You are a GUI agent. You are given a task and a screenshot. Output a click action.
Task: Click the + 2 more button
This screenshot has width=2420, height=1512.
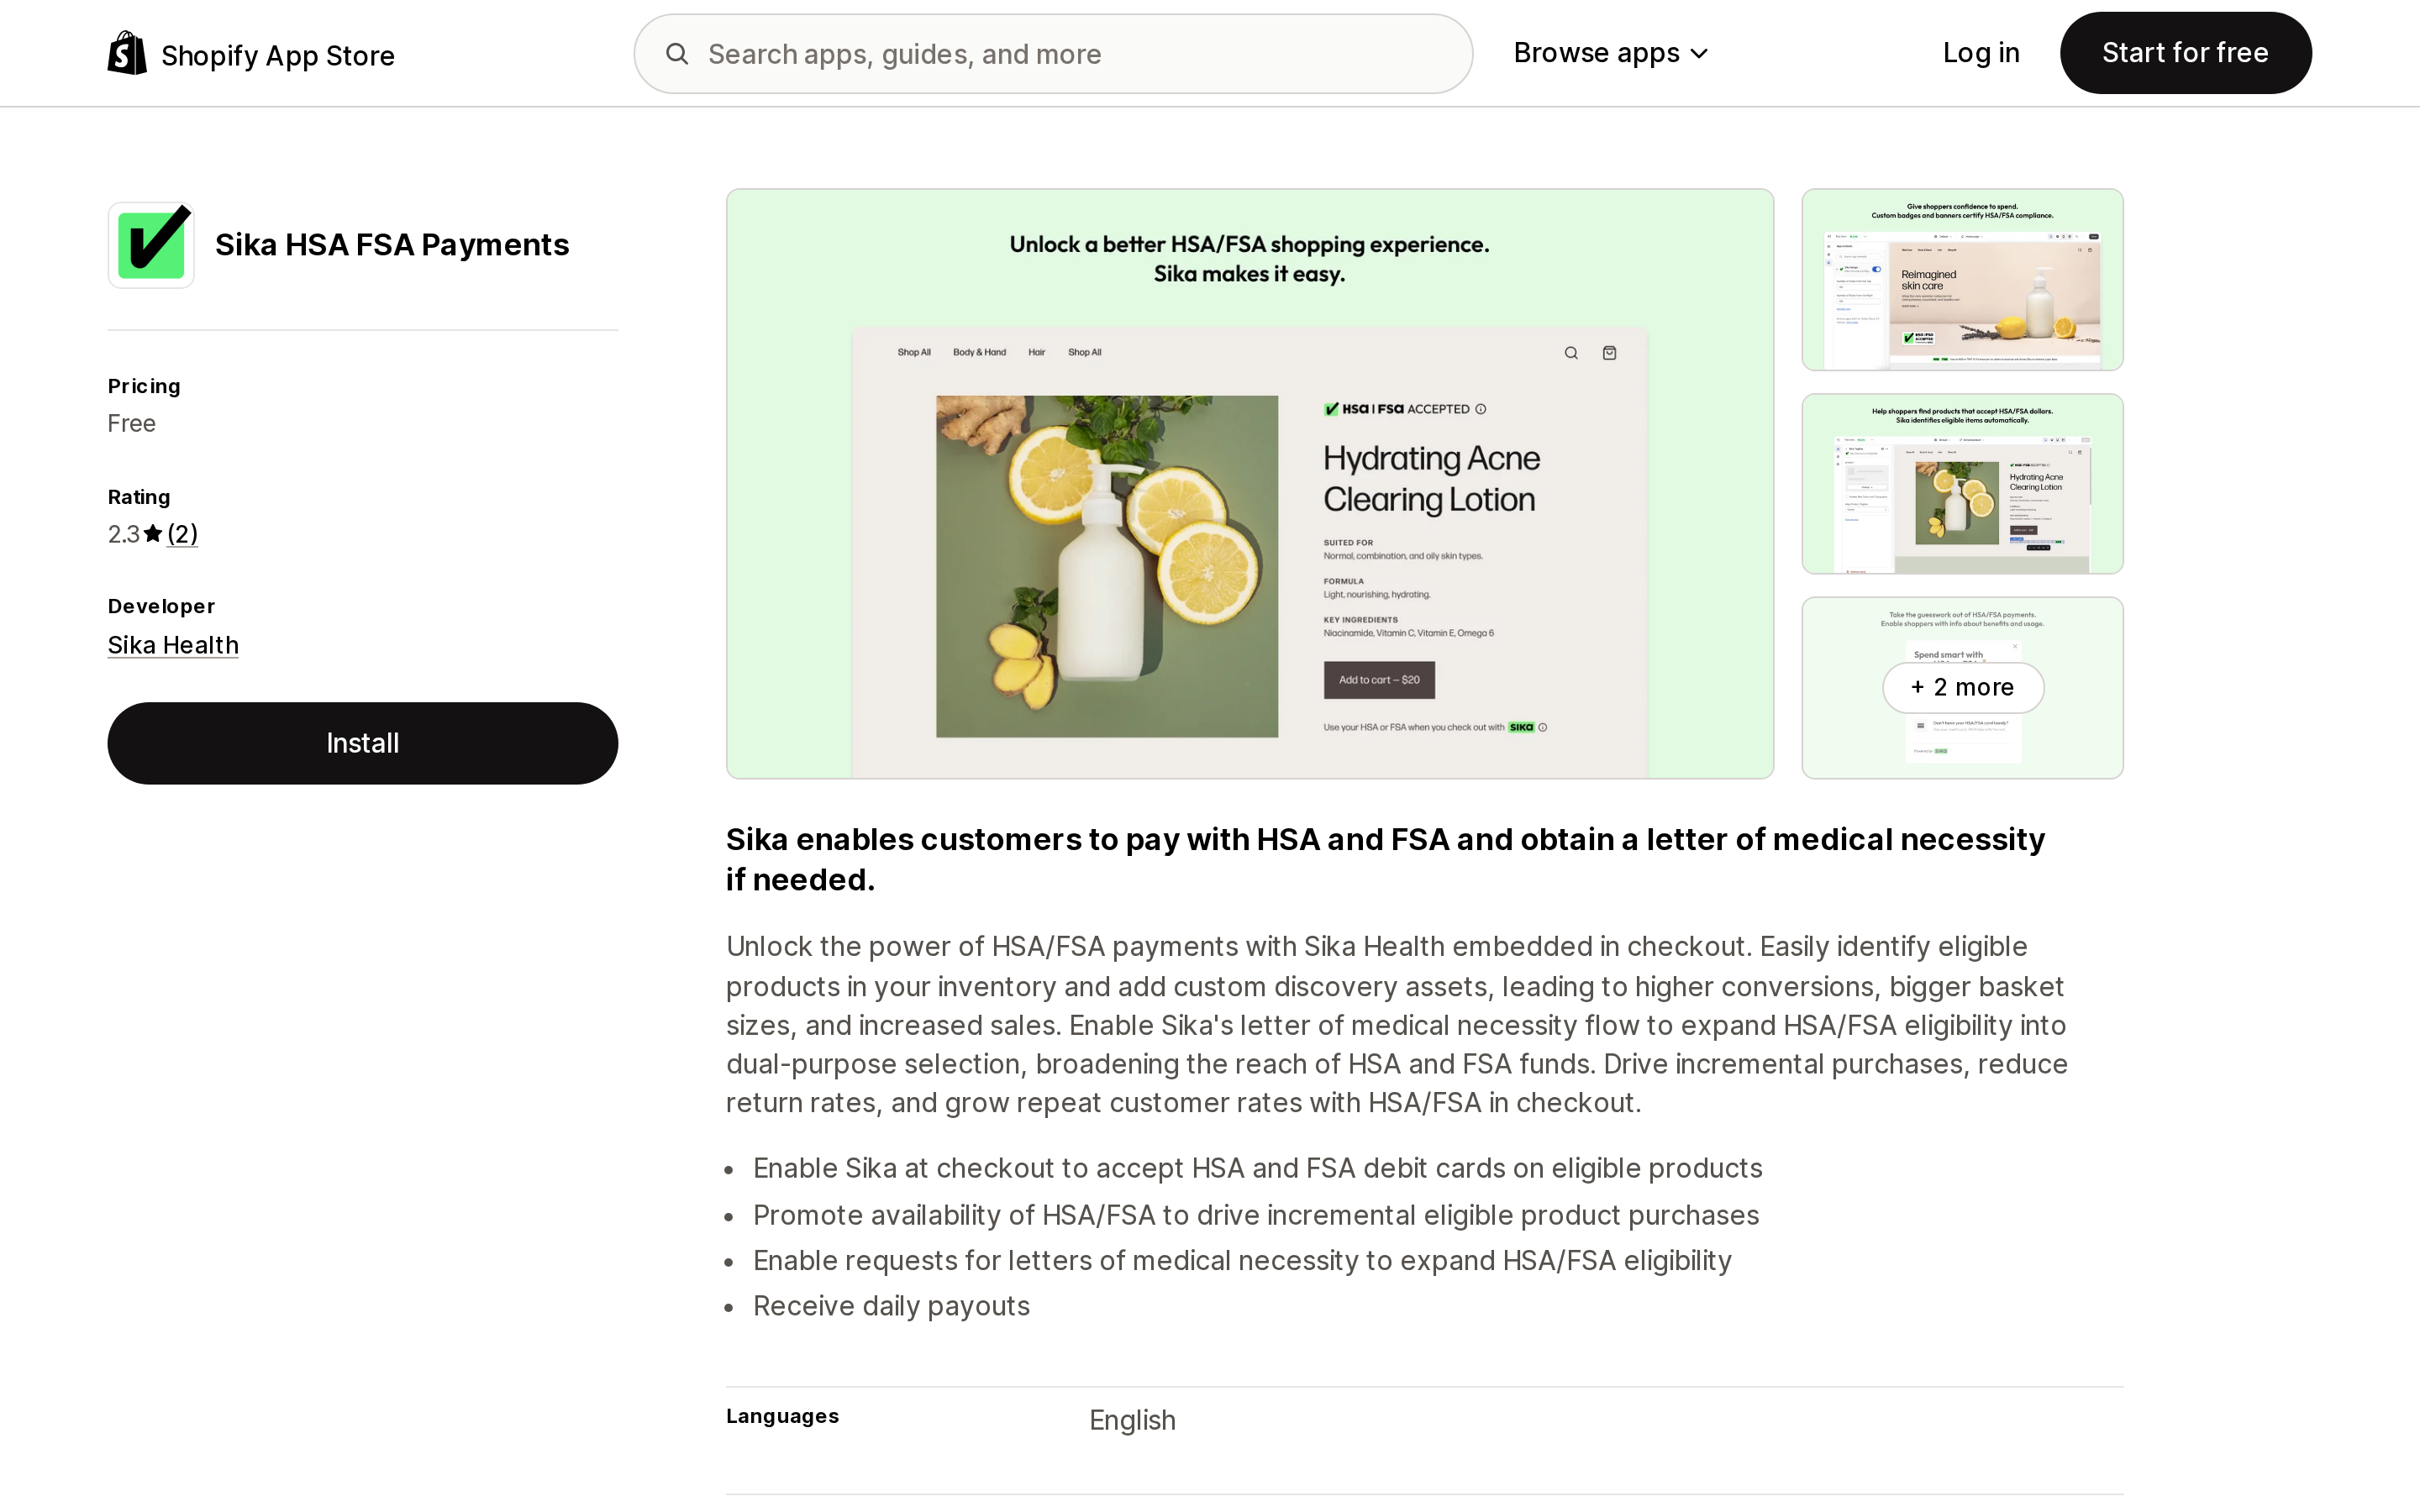[x=1962, y=688]
